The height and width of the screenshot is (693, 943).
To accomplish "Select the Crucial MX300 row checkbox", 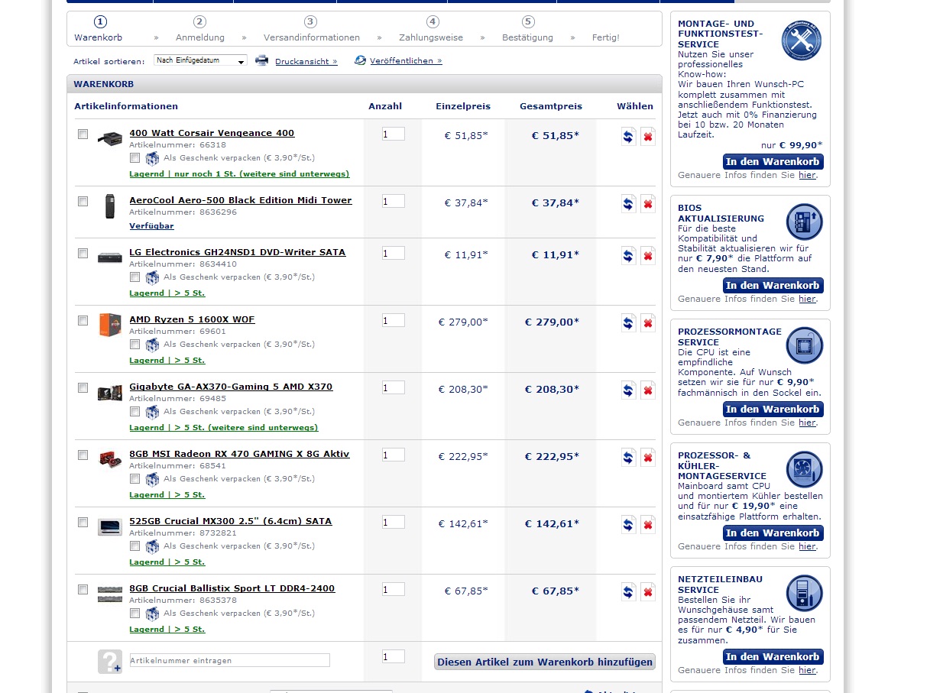I will pos(83,522).
